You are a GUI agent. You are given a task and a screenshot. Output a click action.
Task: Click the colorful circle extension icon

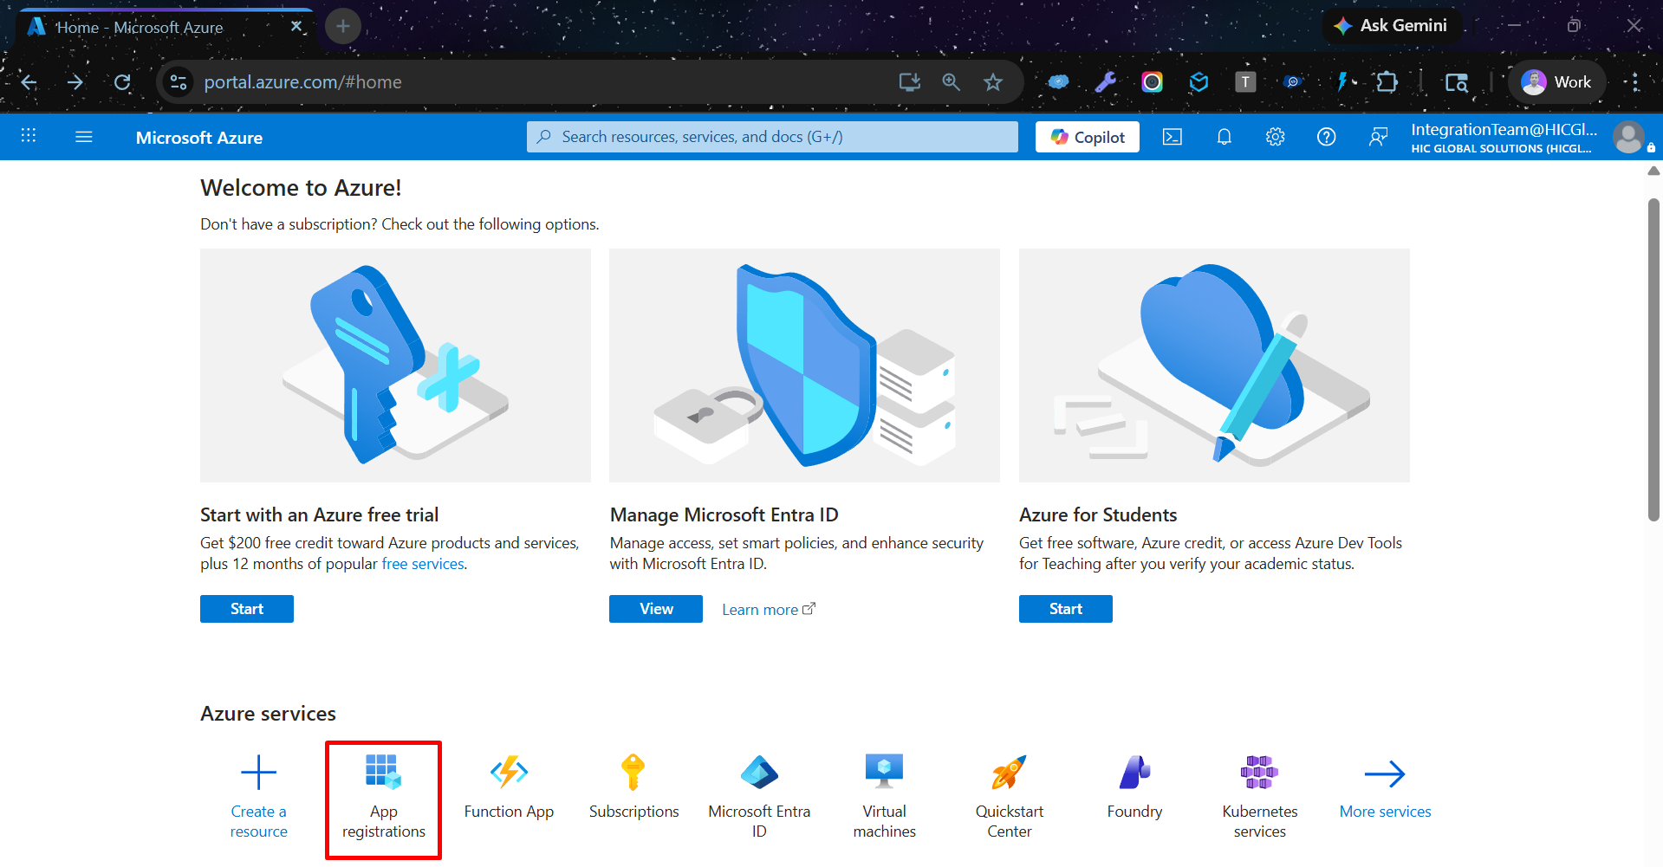(1152, 82)
